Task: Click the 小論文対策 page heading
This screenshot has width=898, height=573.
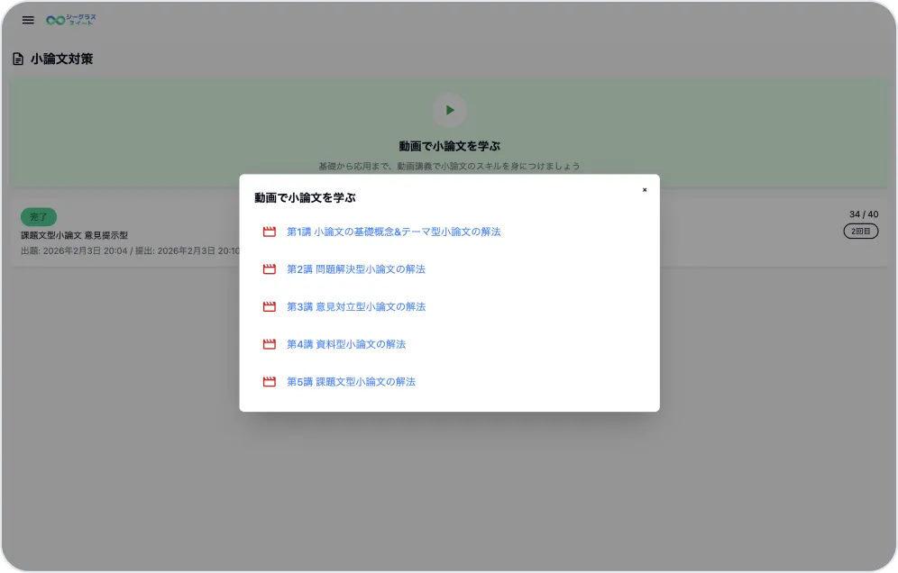Action: click(61, 59)
